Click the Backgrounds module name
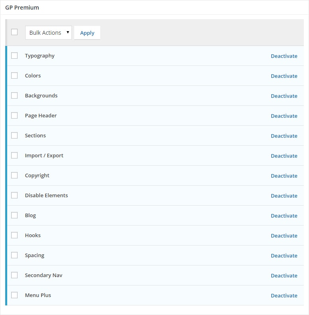This screenshot has height=315, width=309. pyautogui.click(x=41, y=96)
